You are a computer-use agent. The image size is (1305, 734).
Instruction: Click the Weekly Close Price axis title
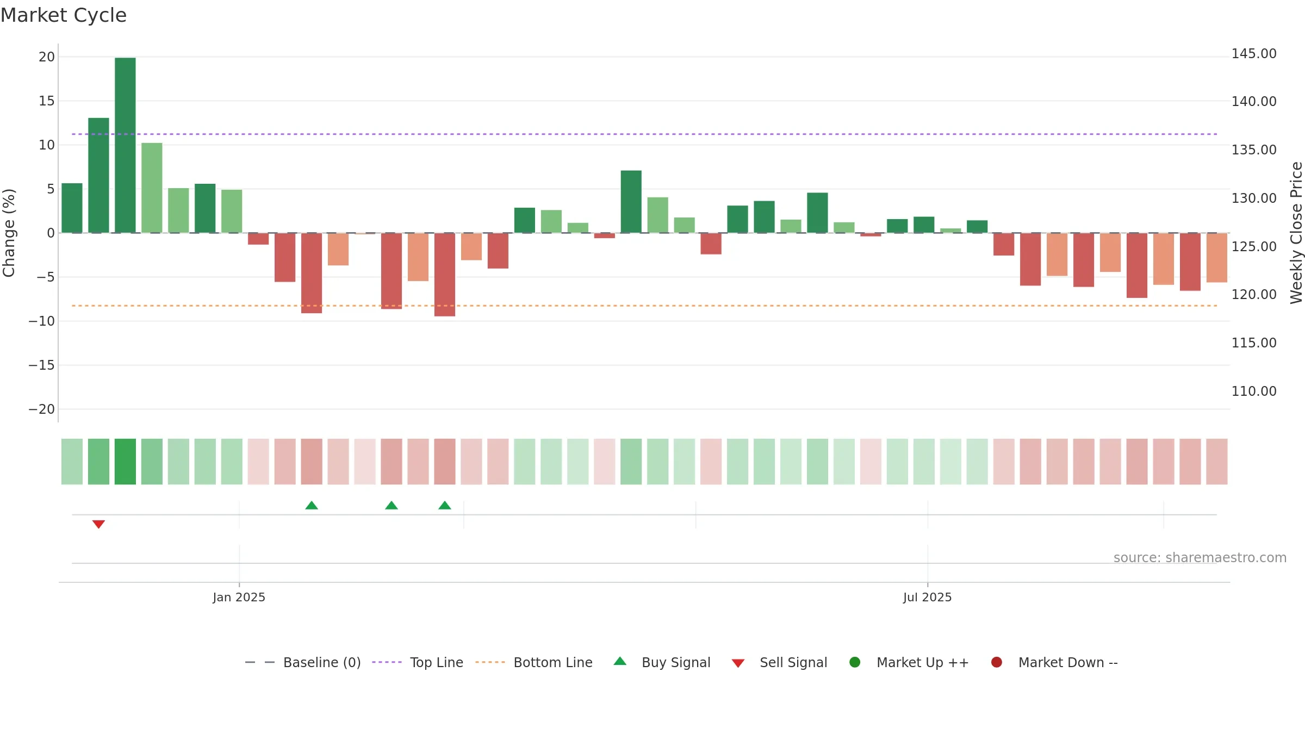coord(1296,233)
